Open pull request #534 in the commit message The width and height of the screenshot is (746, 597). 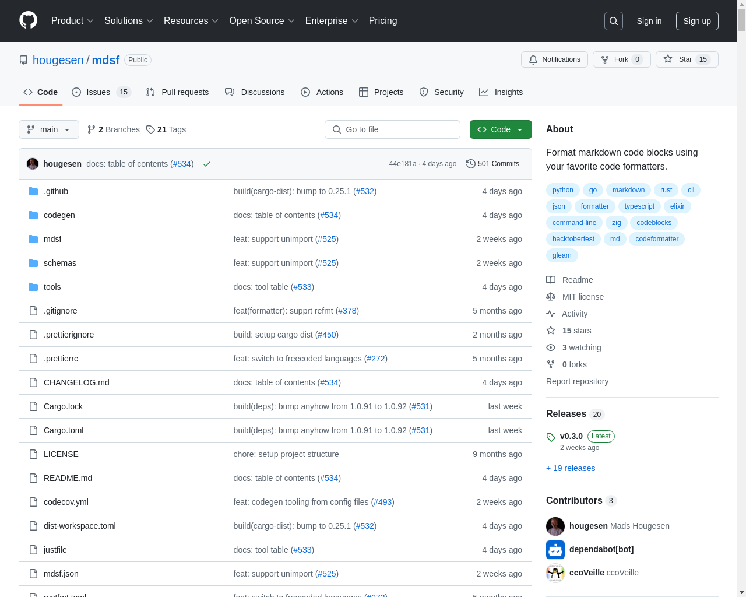pos(182,164)
